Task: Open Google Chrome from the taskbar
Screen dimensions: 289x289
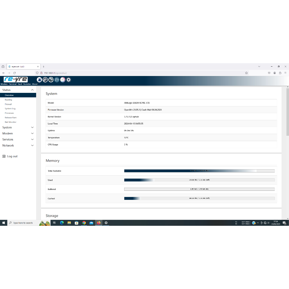Action: tap(84, 223)
